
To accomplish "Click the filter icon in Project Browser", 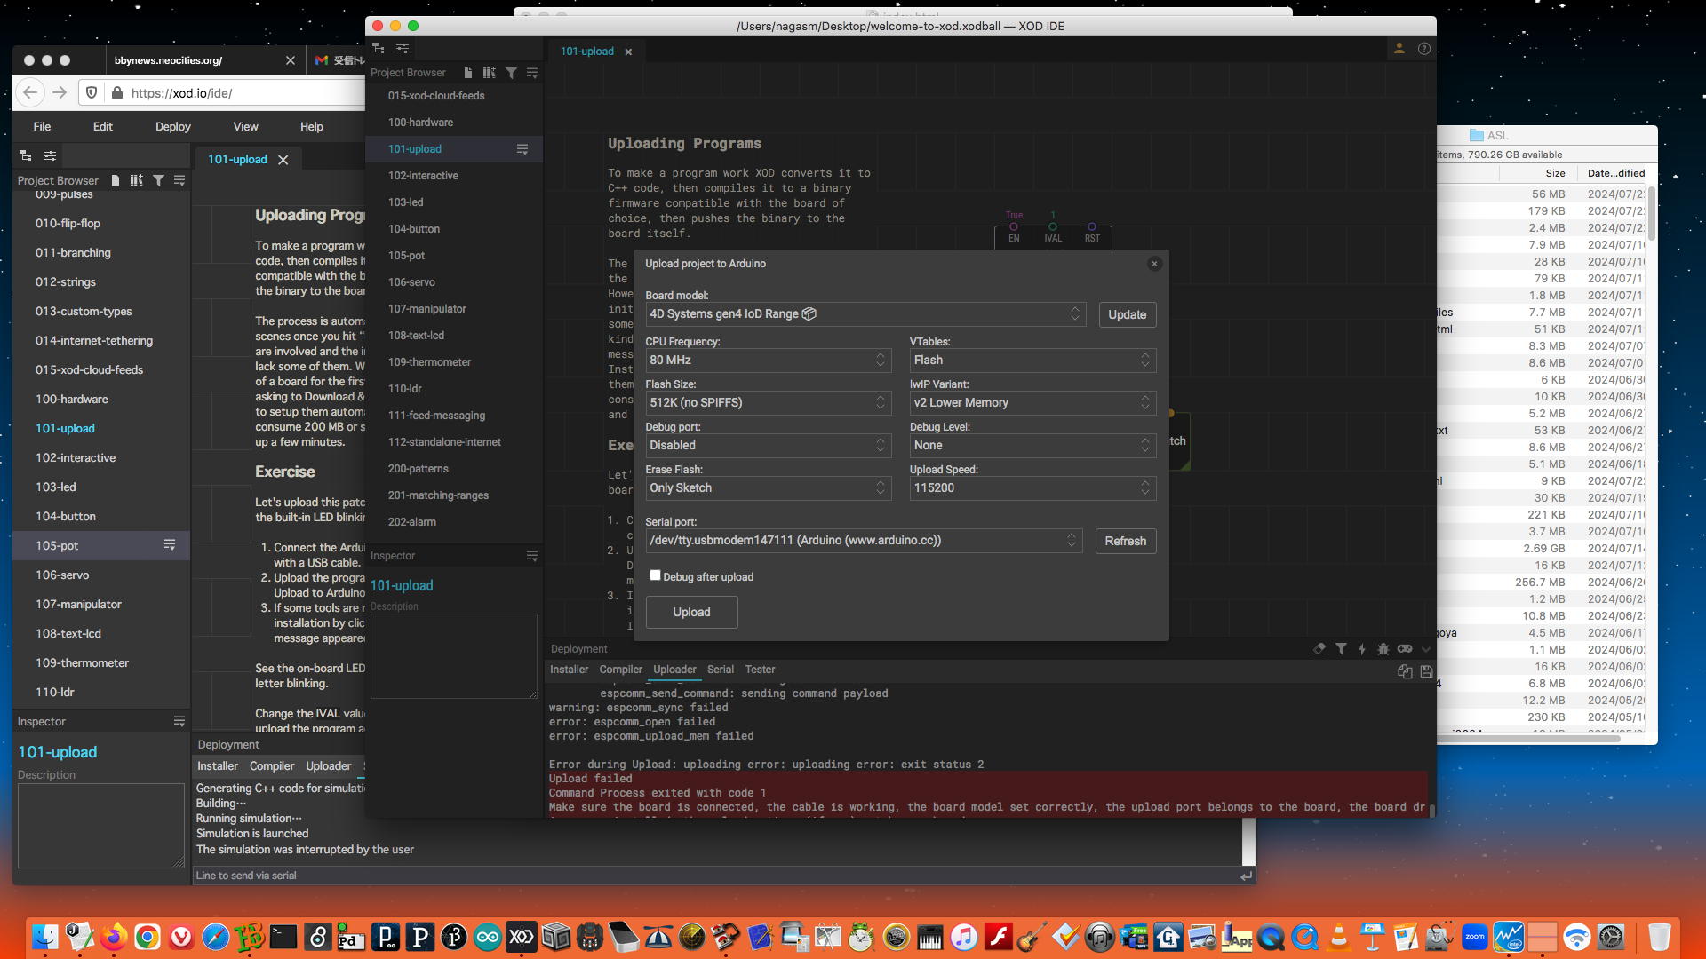I will 511,73.
